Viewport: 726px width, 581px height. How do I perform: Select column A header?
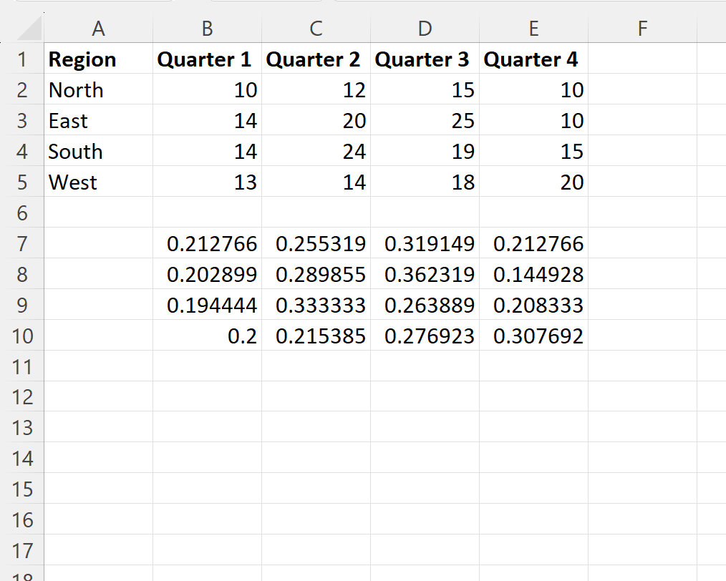98,29
